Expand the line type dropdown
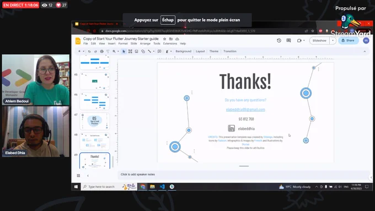Viewport: 375px width, 211px height. 153,51
